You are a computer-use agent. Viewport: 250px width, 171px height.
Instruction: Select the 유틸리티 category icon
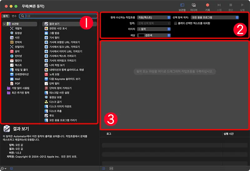(12, 47)
